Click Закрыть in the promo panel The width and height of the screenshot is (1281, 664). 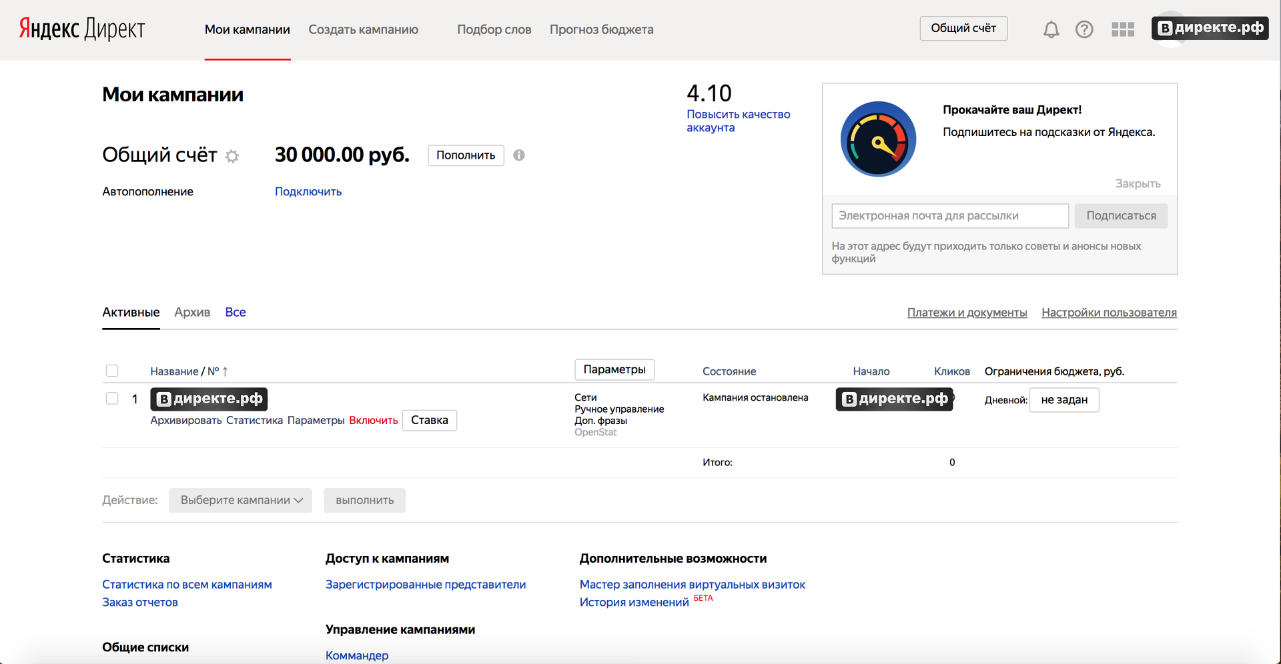point(1138,183)
